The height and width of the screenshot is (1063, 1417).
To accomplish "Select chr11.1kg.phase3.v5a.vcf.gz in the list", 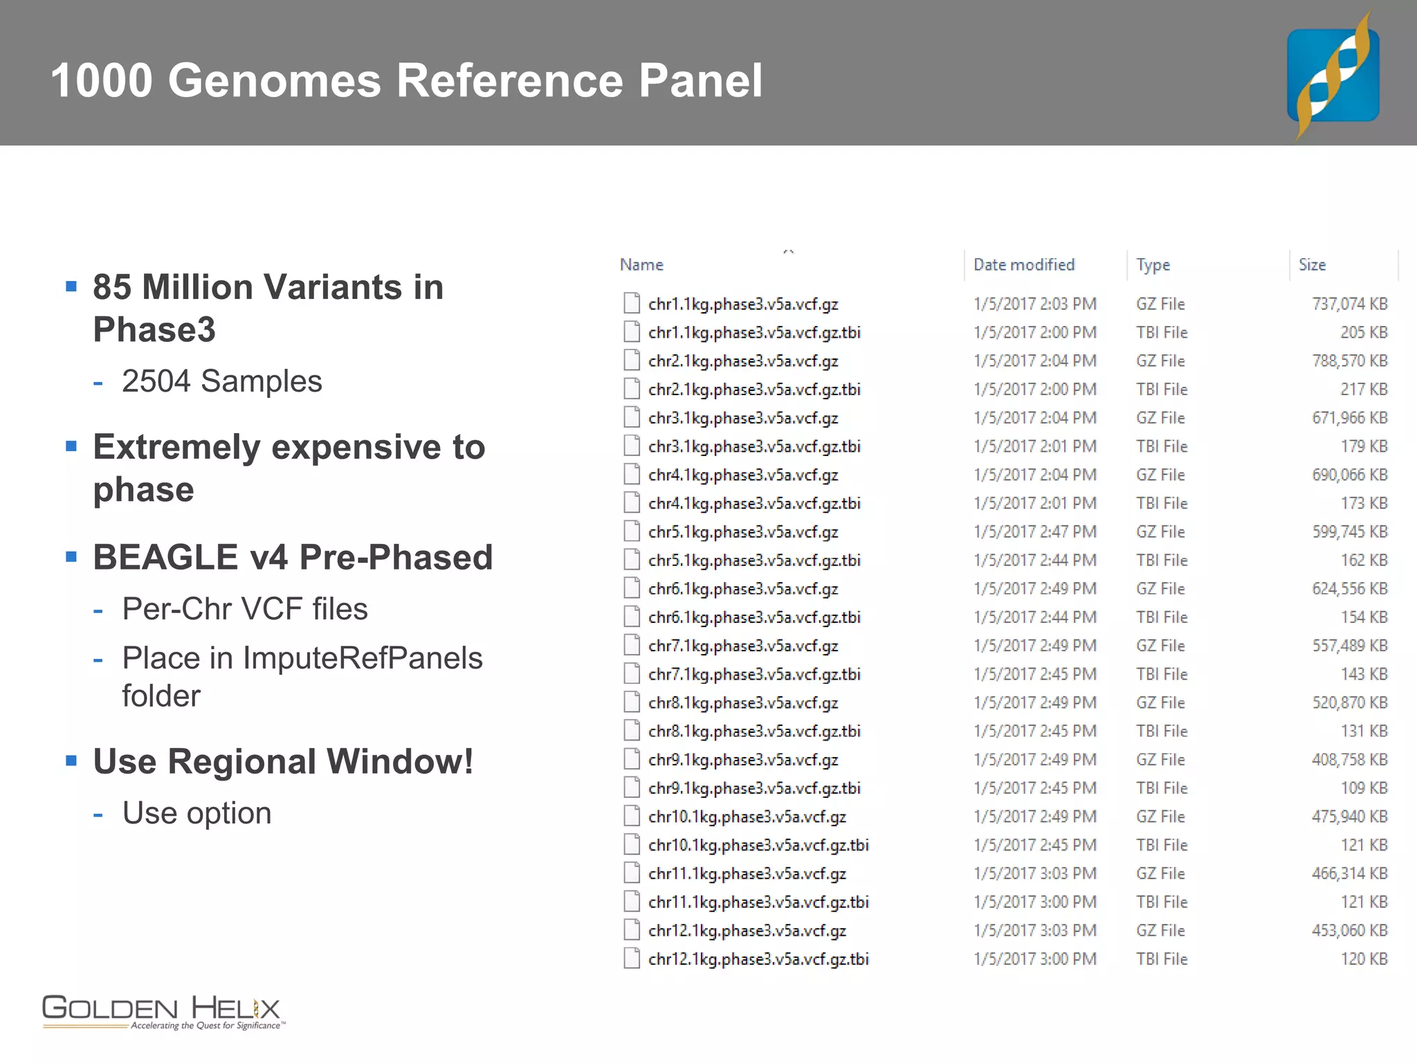I will click(x=747, y=873).
